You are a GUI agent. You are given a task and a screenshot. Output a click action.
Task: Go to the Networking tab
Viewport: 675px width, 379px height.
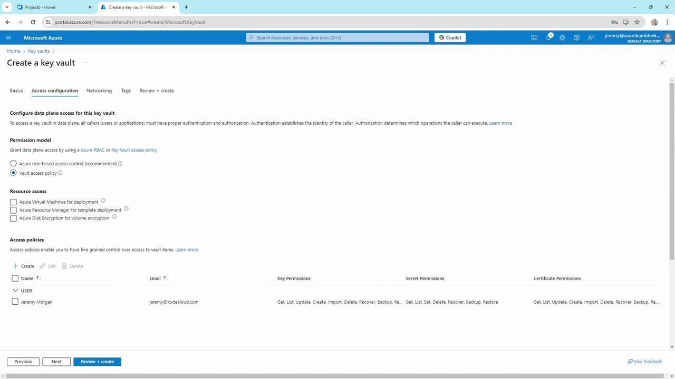(99, 91)
